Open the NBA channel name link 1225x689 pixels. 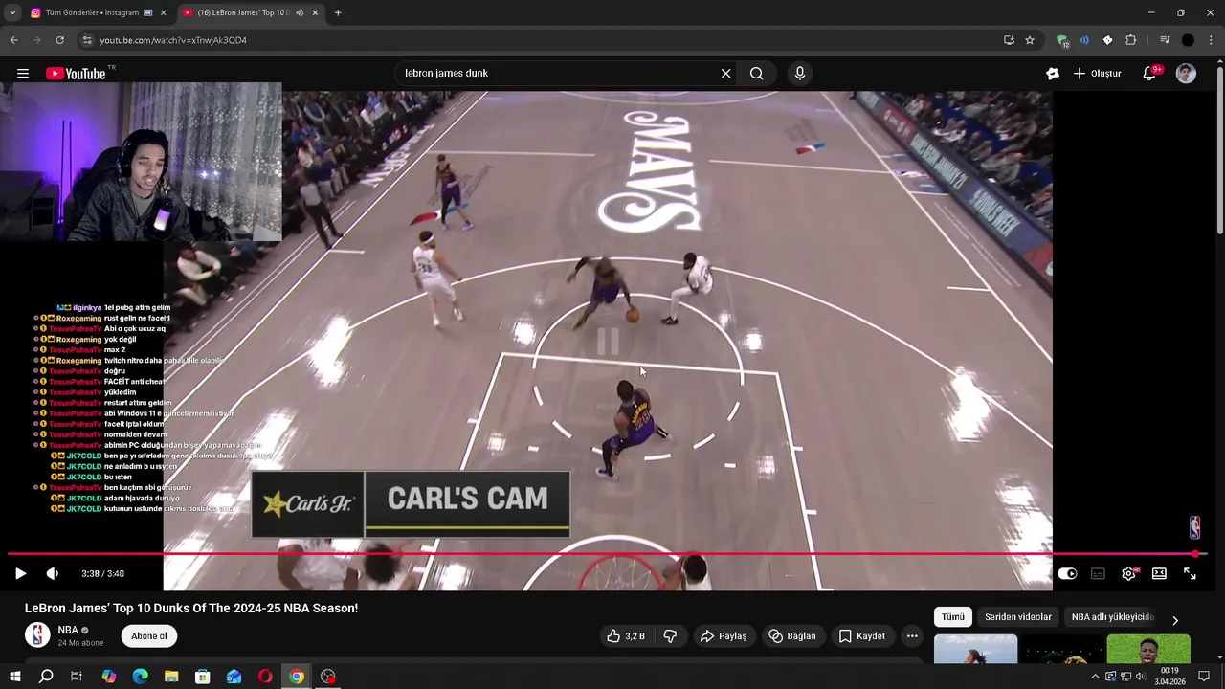pyautogui.click(x=68, y=630)
